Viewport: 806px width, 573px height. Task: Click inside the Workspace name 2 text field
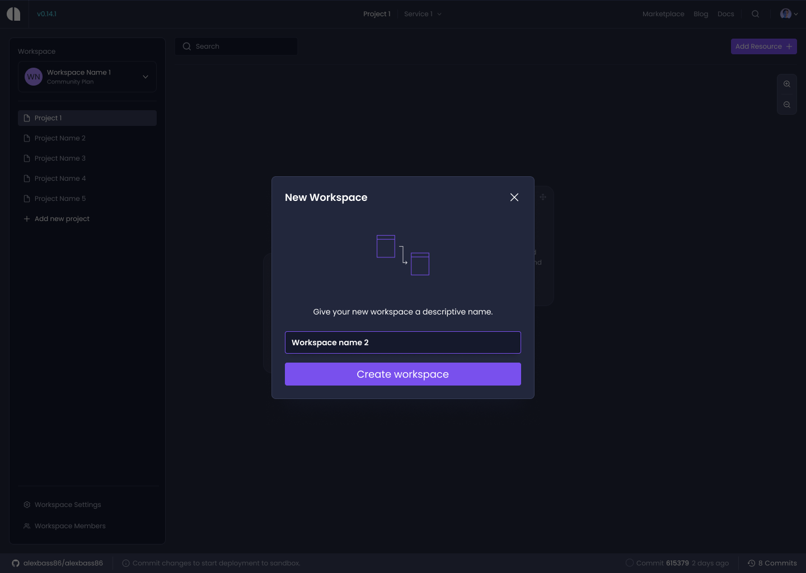click(402, 342)
